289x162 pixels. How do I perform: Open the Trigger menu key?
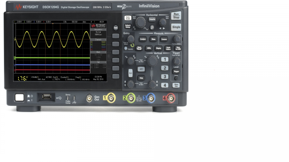tap(176, 71)
